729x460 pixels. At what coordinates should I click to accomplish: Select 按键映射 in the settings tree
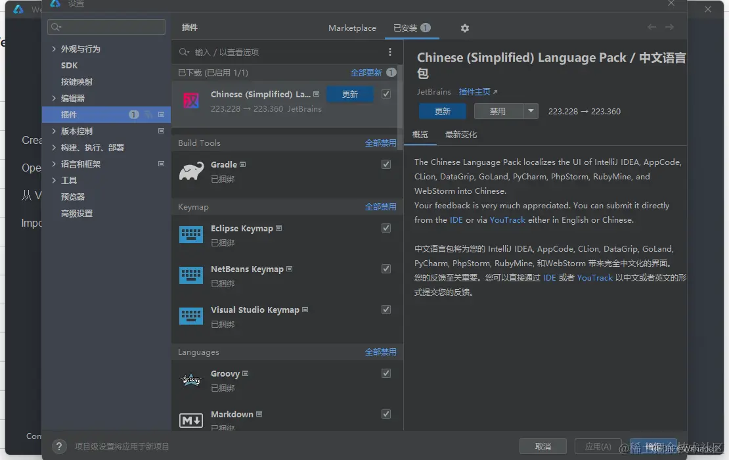[77, 82]
